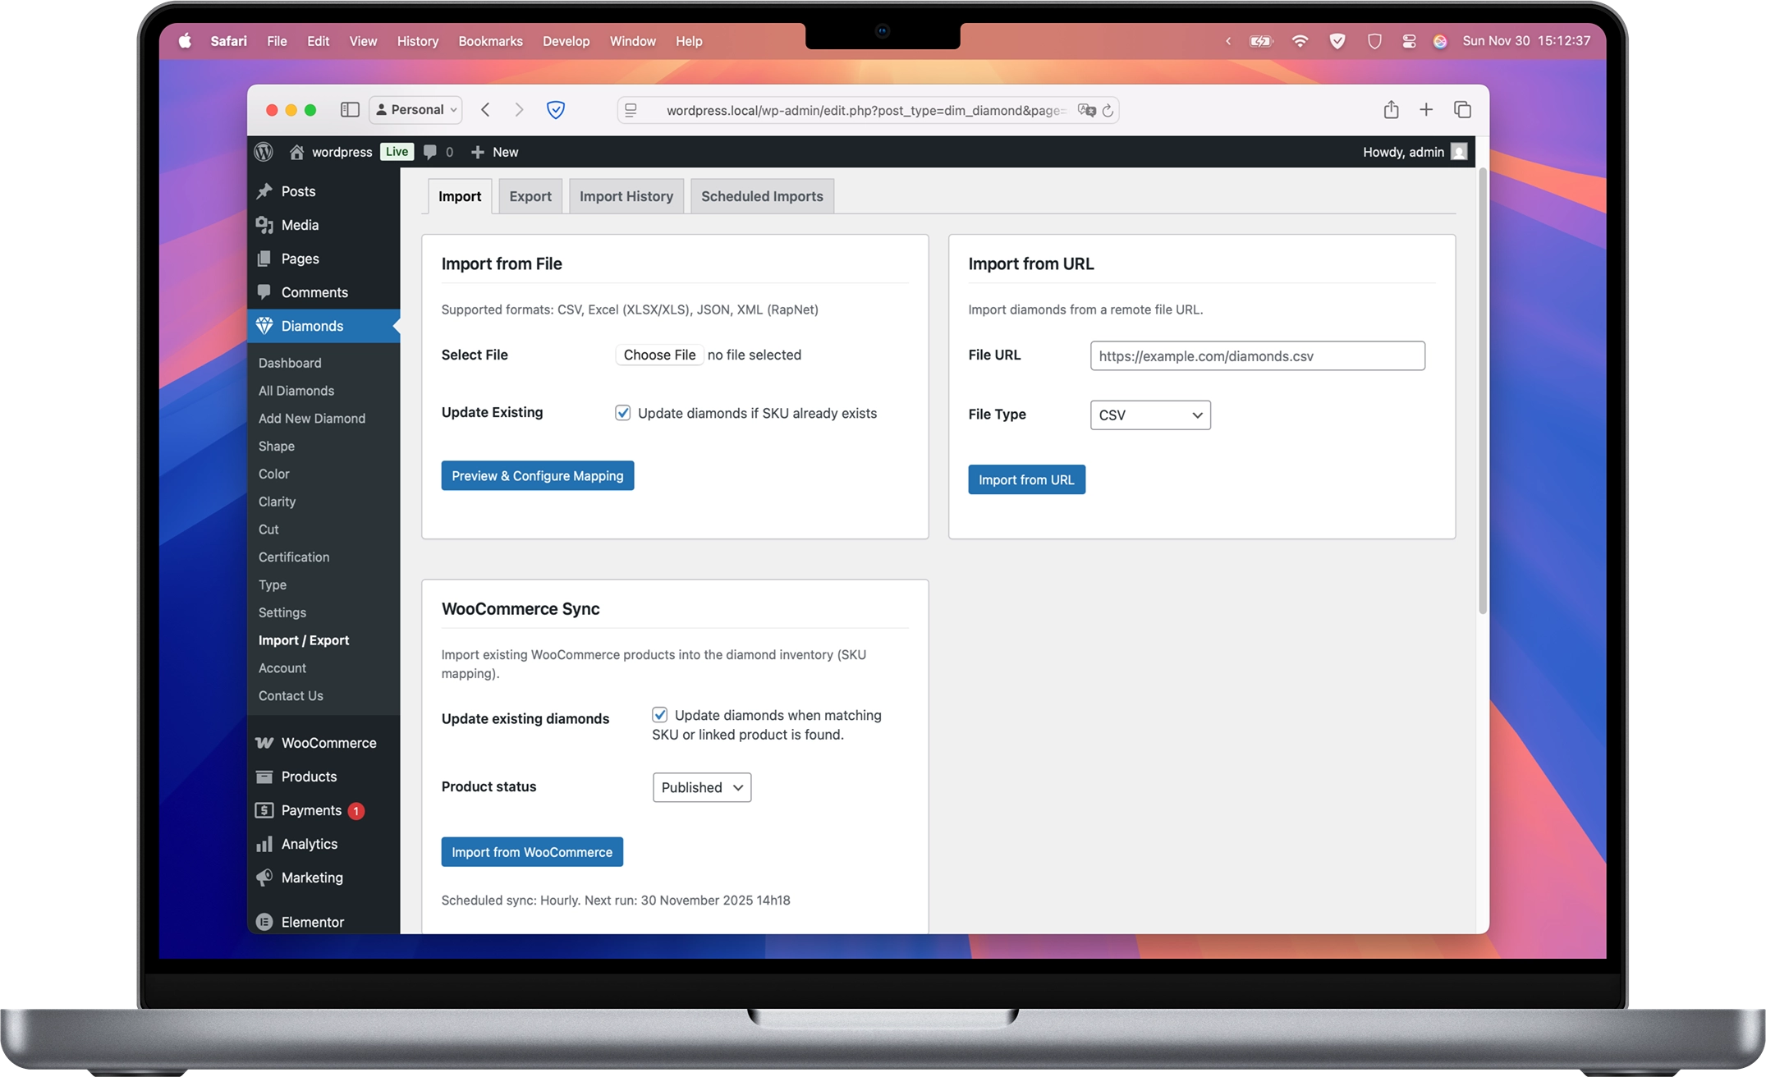This screenshot has width=1766, height=1077.
Task: Click Preview & Configure Mapping button
Action: (x=537, y=476)
